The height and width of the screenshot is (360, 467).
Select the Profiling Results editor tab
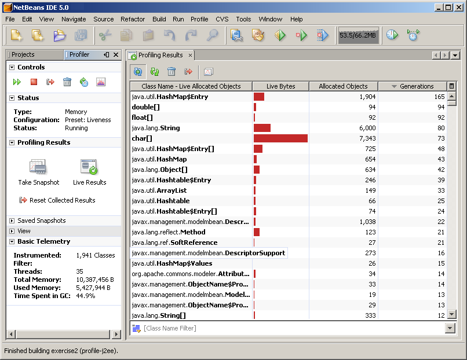pyautogui.click(x=160, y=55)
